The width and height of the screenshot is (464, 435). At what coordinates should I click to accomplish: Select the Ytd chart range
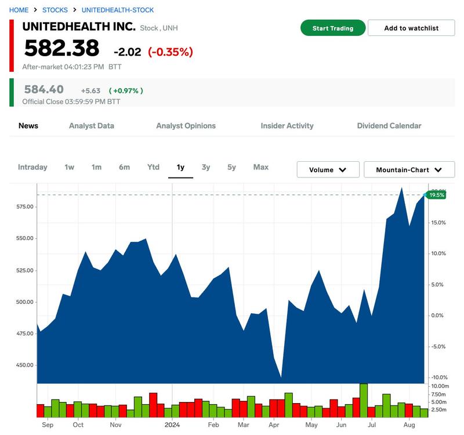pyautogui.click(x=153, y=167)
